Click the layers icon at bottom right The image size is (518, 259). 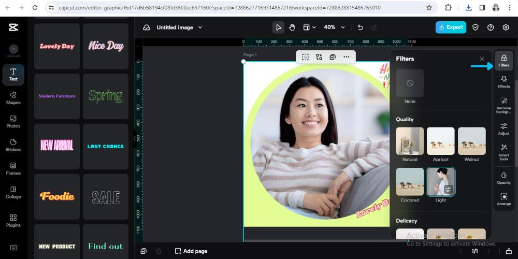click(x=509, y=251)
